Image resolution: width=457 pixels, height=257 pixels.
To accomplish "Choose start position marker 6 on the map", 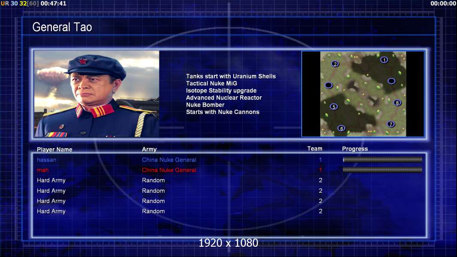I will 341,128.
